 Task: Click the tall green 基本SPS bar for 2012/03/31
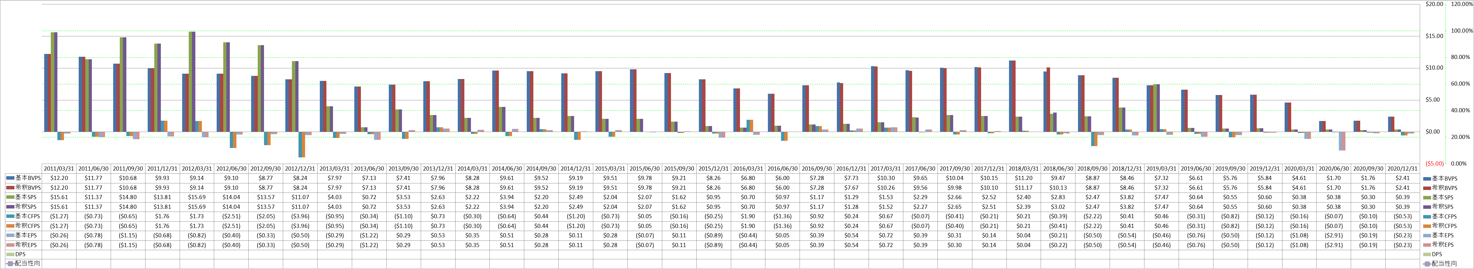coord(191,82)
